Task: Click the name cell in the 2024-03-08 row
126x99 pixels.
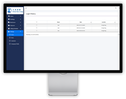Action: point(58,31)
